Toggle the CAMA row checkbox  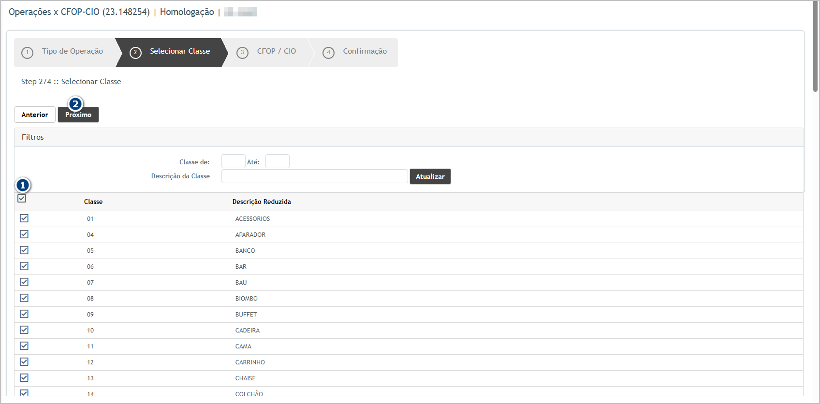24,346
